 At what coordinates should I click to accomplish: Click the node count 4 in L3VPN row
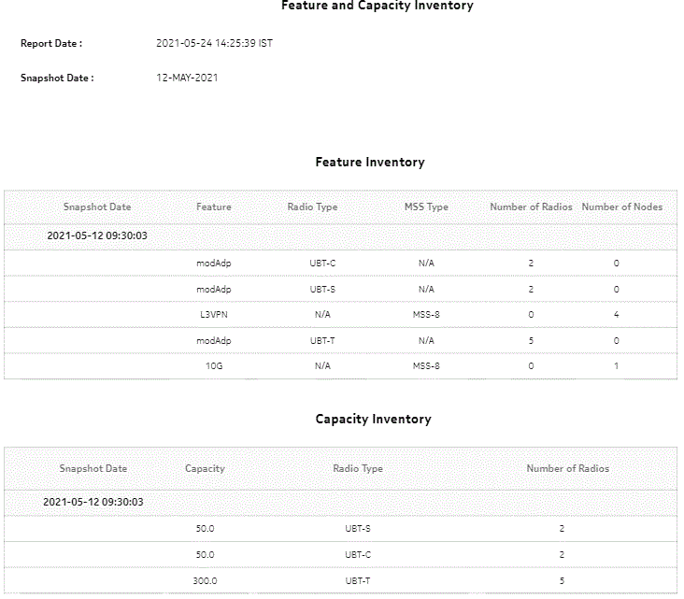point(616,315)
